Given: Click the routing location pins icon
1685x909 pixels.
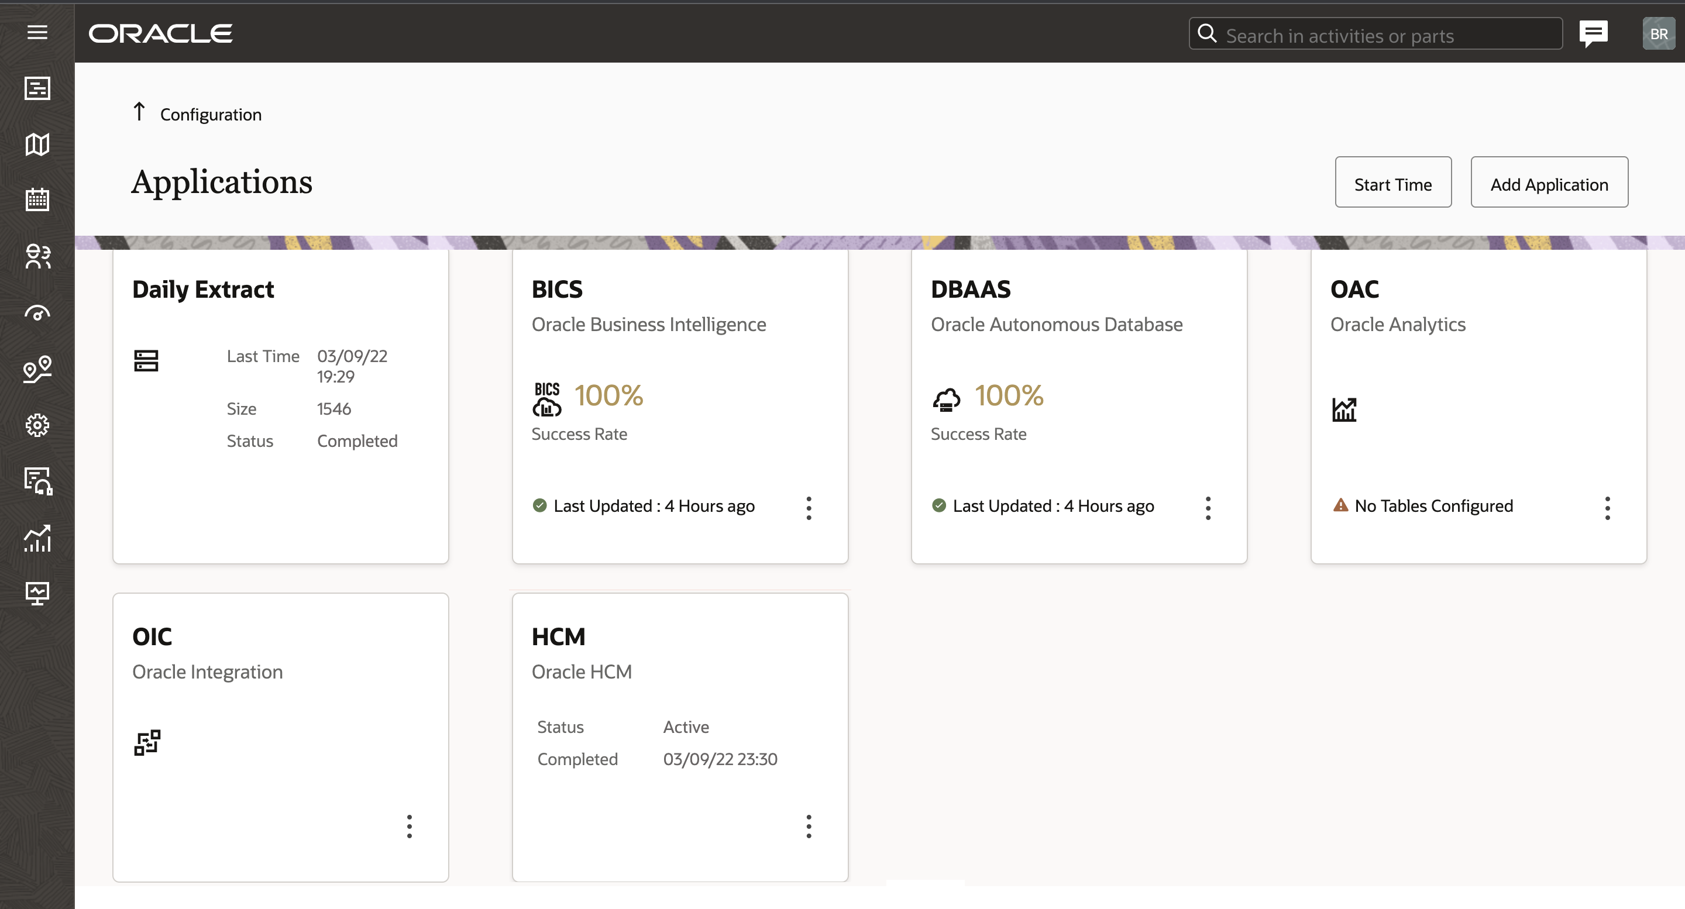Looking at the screenshot, I should click(x=37, y=370).
